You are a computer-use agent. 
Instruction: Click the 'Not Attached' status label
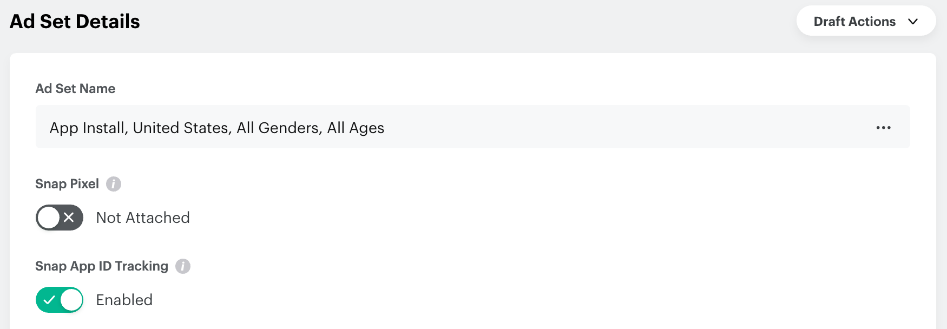click(143, 218)
